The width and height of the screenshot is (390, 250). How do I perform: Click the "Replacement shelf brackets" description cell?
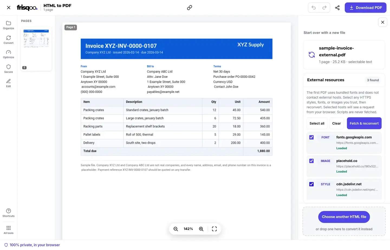[145, 126]
